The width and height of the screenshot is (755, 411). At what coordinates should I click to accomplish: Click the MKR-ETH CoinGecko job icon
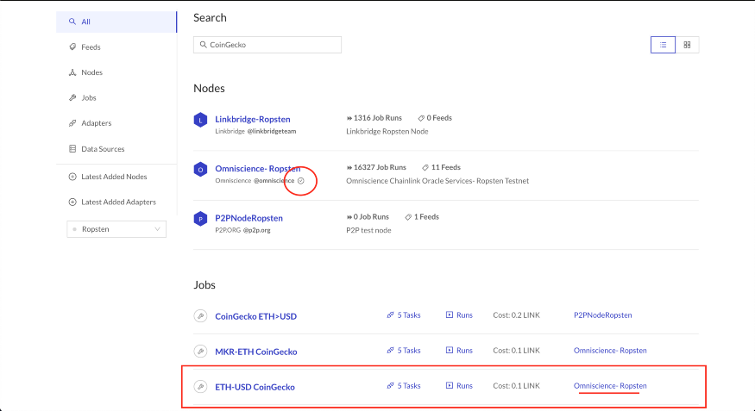tap(200, 352)
